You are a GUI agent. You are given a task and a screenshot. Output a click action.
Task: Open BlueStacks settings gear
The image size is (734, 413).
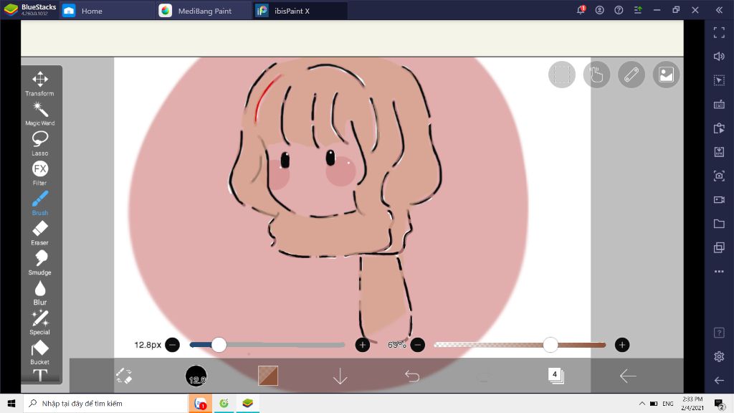719,356
